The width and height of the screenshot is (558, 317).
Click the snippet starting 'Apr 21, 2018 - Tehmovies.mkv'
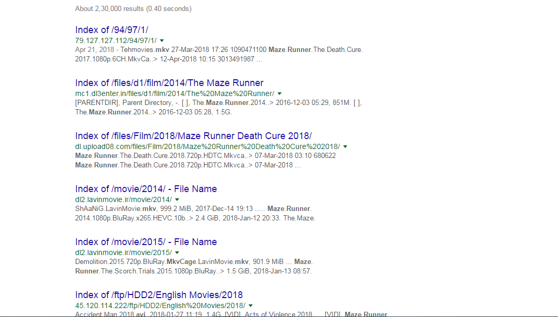219,55
